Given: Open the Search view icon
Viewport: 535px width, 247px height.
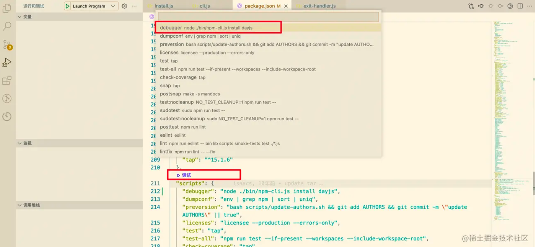Looking at the screenshot, I should 7,26.
